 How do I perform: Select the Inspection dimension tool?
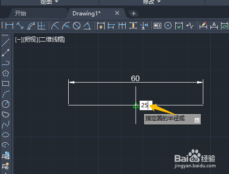pos(179,26)
